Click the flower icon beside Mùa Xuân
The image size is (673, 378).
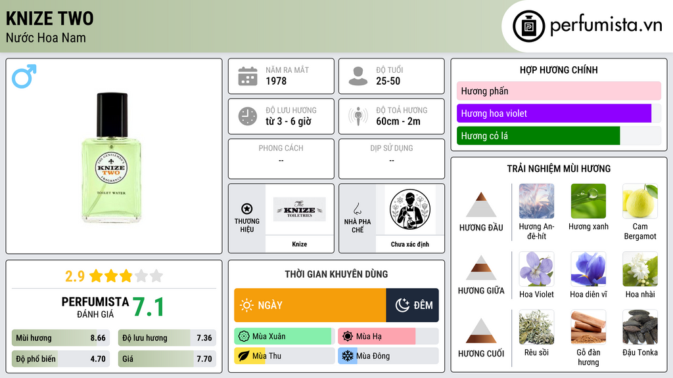[x=244, y=337]
